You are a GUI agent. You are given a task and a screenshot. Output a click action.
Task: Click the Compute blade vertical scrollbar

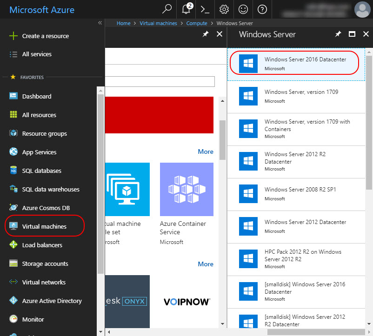(222, 140)
